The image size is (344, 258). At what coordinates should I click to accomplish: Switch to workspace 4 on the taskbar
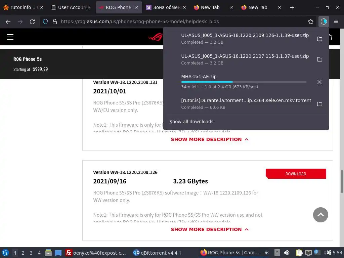39,253
